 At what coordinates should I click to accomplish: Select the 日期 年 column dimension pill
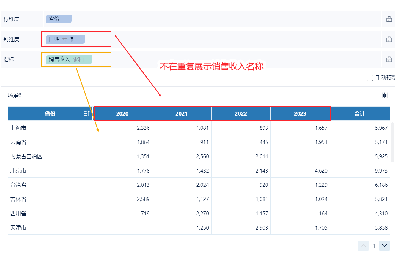(x=66, y=39)
